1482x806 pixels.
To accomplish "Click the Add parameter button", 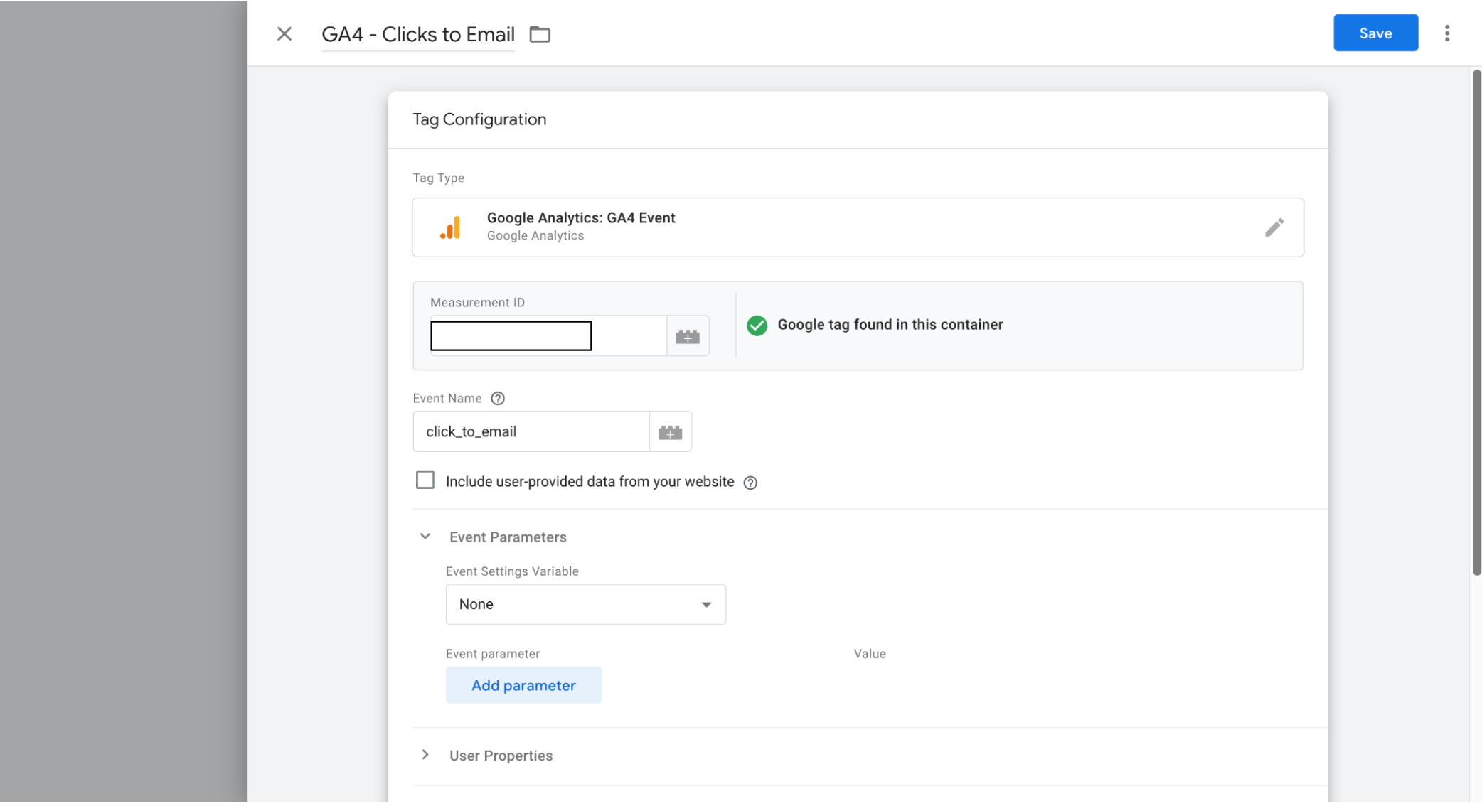I will coord(523,685).
